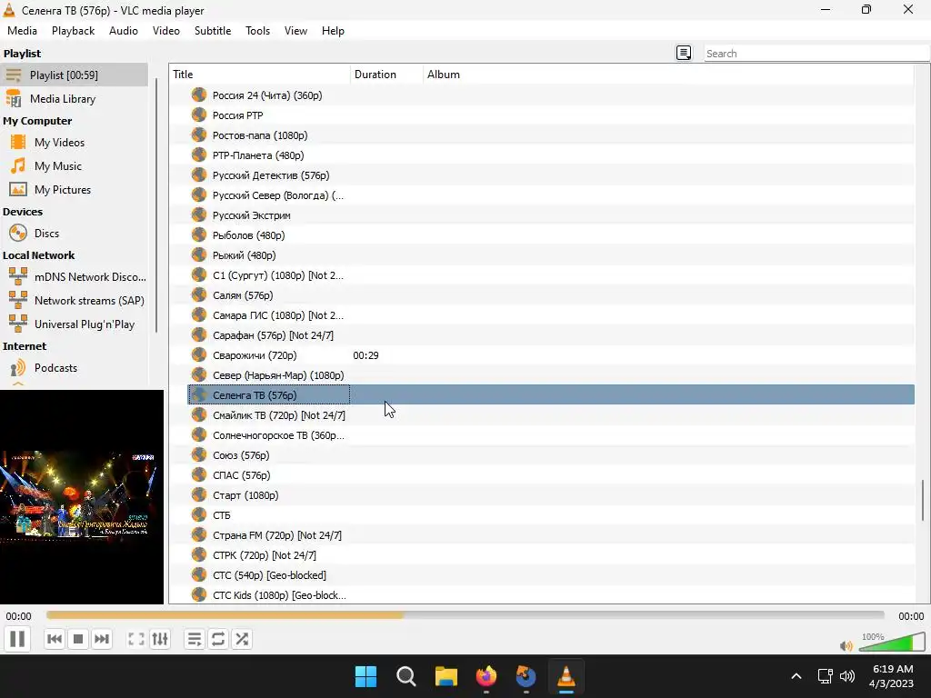Toggle fullscreen video mode

pos(136,639)
